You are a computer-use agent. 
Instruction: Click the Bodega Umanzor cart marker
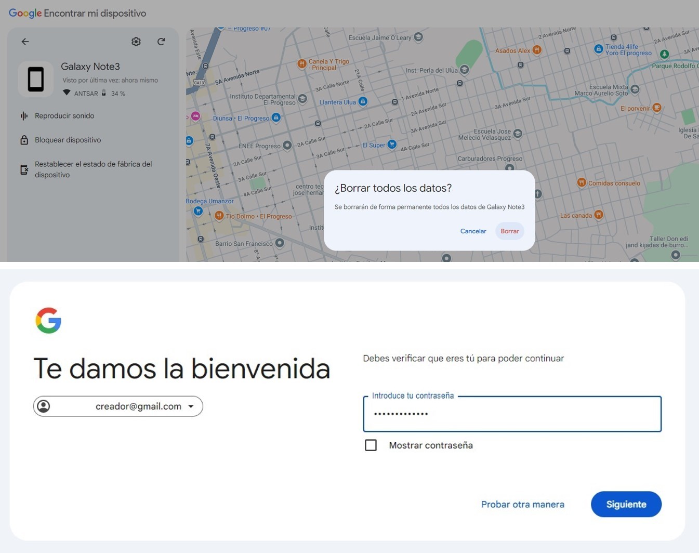click(x=198, y=211)
